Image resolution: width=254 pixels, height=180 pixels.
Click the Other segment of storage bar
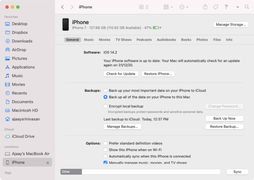point(71,172)
